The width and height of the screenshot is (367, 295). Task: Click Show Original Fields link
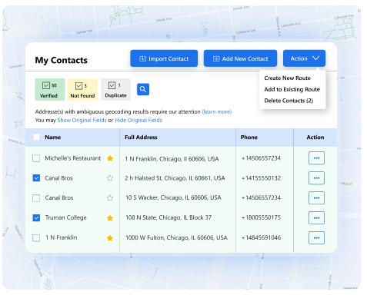point(82,120)
